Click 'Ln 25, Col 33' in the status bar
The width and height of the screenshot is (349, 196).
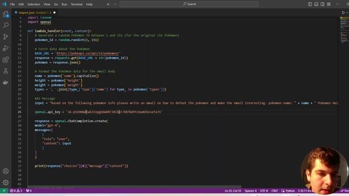(233, 191)
